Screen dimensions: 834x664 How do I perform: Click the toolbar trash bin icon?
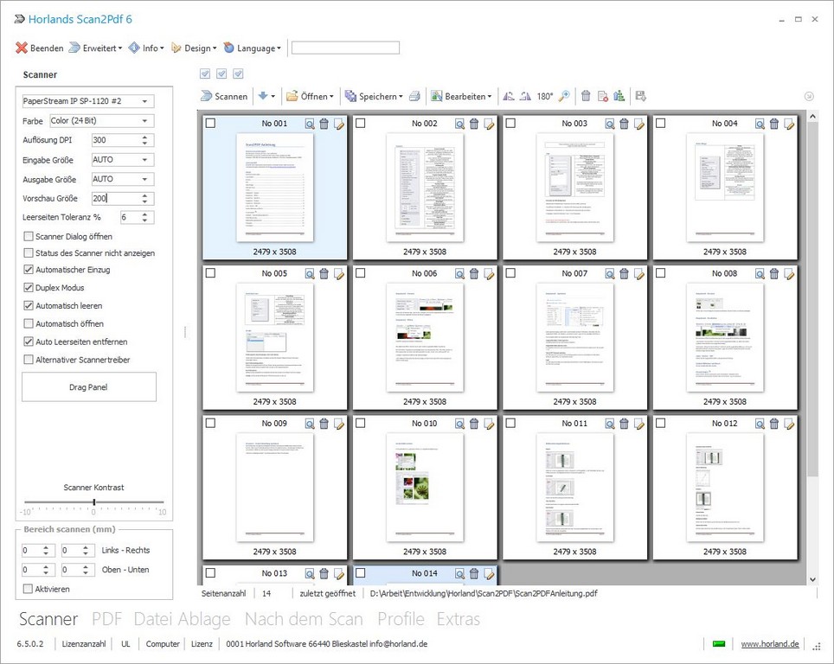click(586, 96)
